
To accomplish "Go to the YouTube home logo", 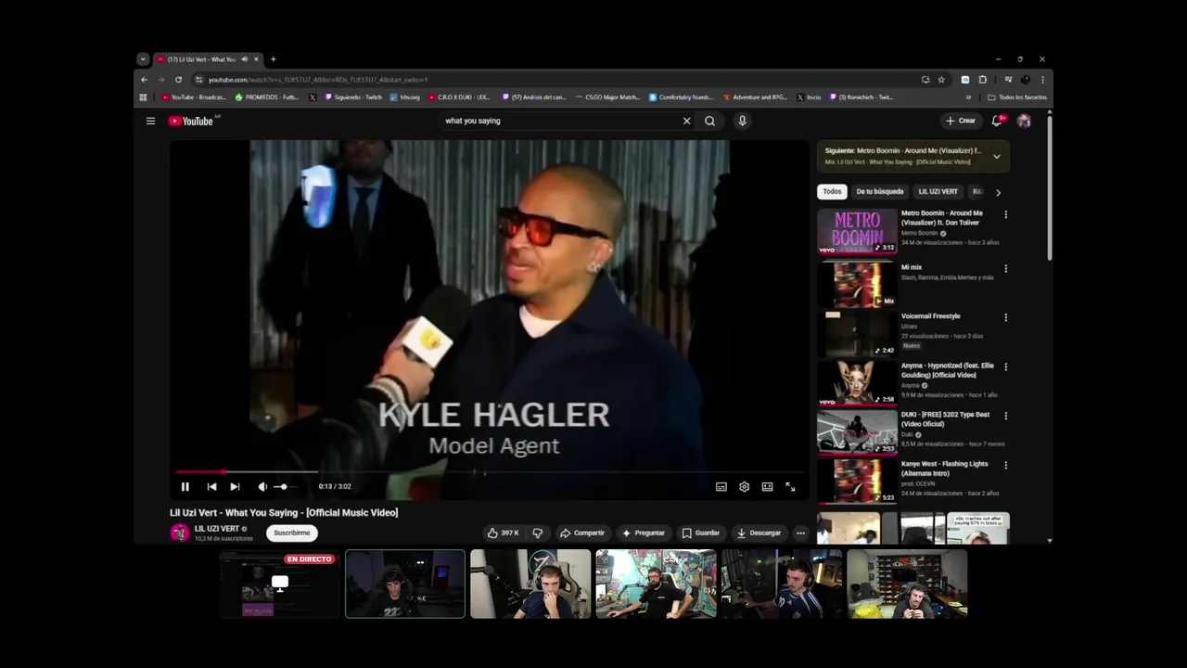I will (191, 121).
